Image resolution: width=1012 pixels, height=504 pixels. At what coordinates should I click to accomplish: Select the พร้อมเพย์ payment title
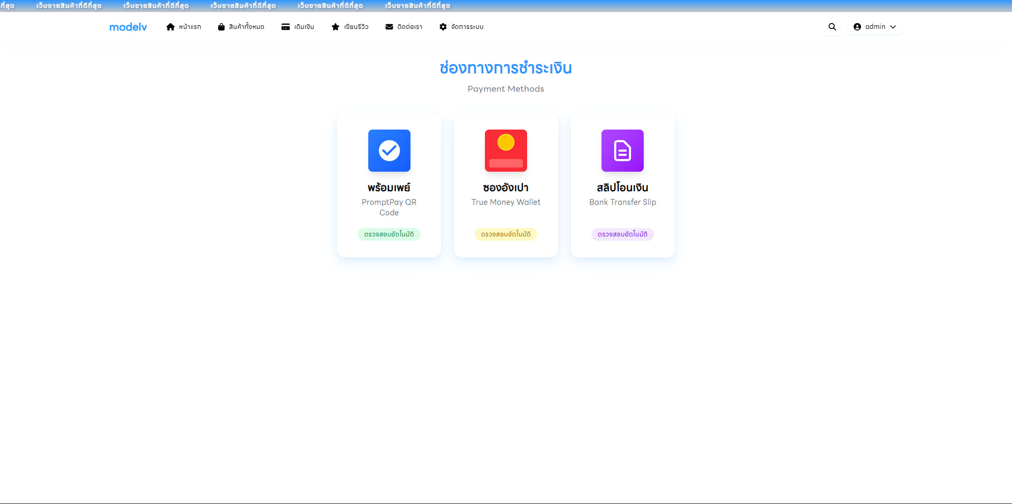389,187
